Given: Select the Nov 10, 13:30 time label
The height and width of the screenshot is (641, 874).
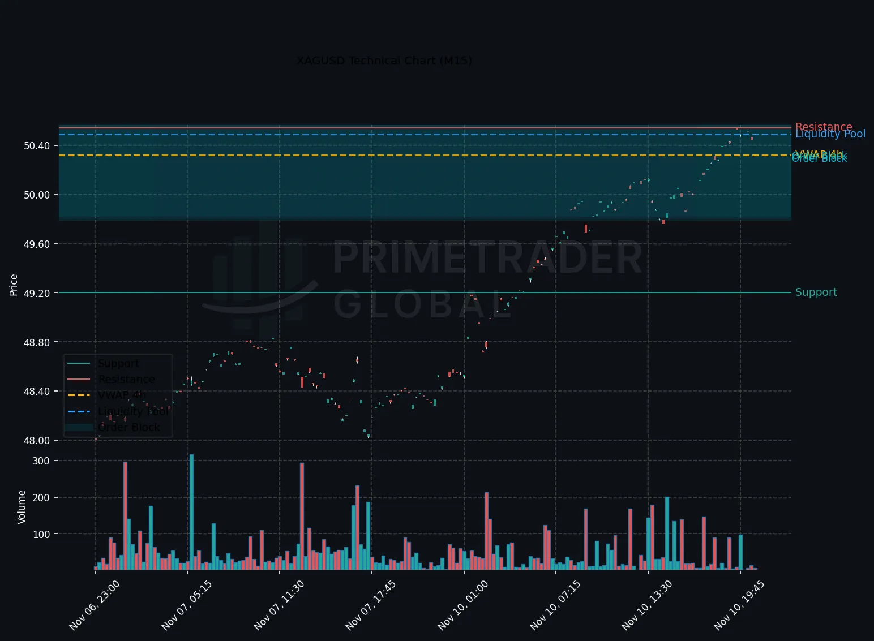Looking at the screenshot, I should [647, 605].
